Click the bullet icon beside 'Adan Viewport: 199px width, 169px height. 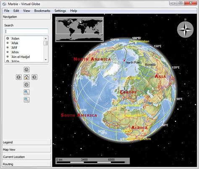pyautogui.click(x=8, y=39)
